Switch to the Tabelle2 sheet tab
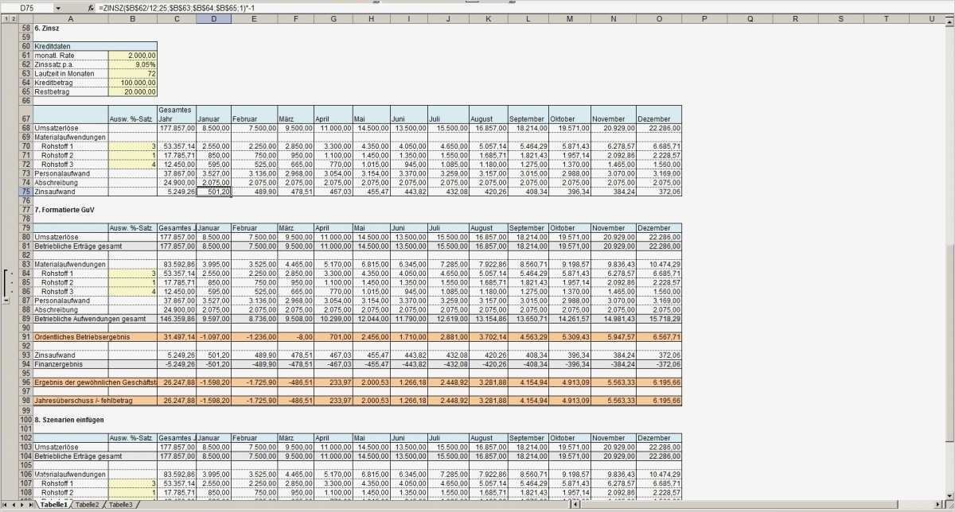Image resolution: width=955 pixels, height=512 pixels. (88, 504)
